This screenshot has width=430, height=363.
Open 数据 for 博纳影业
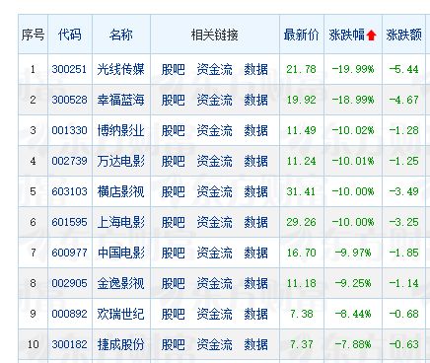pos(255,130)
